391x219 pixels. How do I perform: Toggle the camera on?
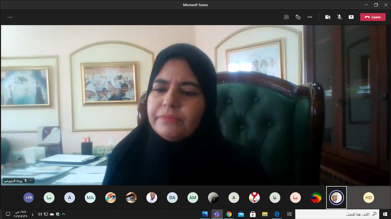click(327, 17)
